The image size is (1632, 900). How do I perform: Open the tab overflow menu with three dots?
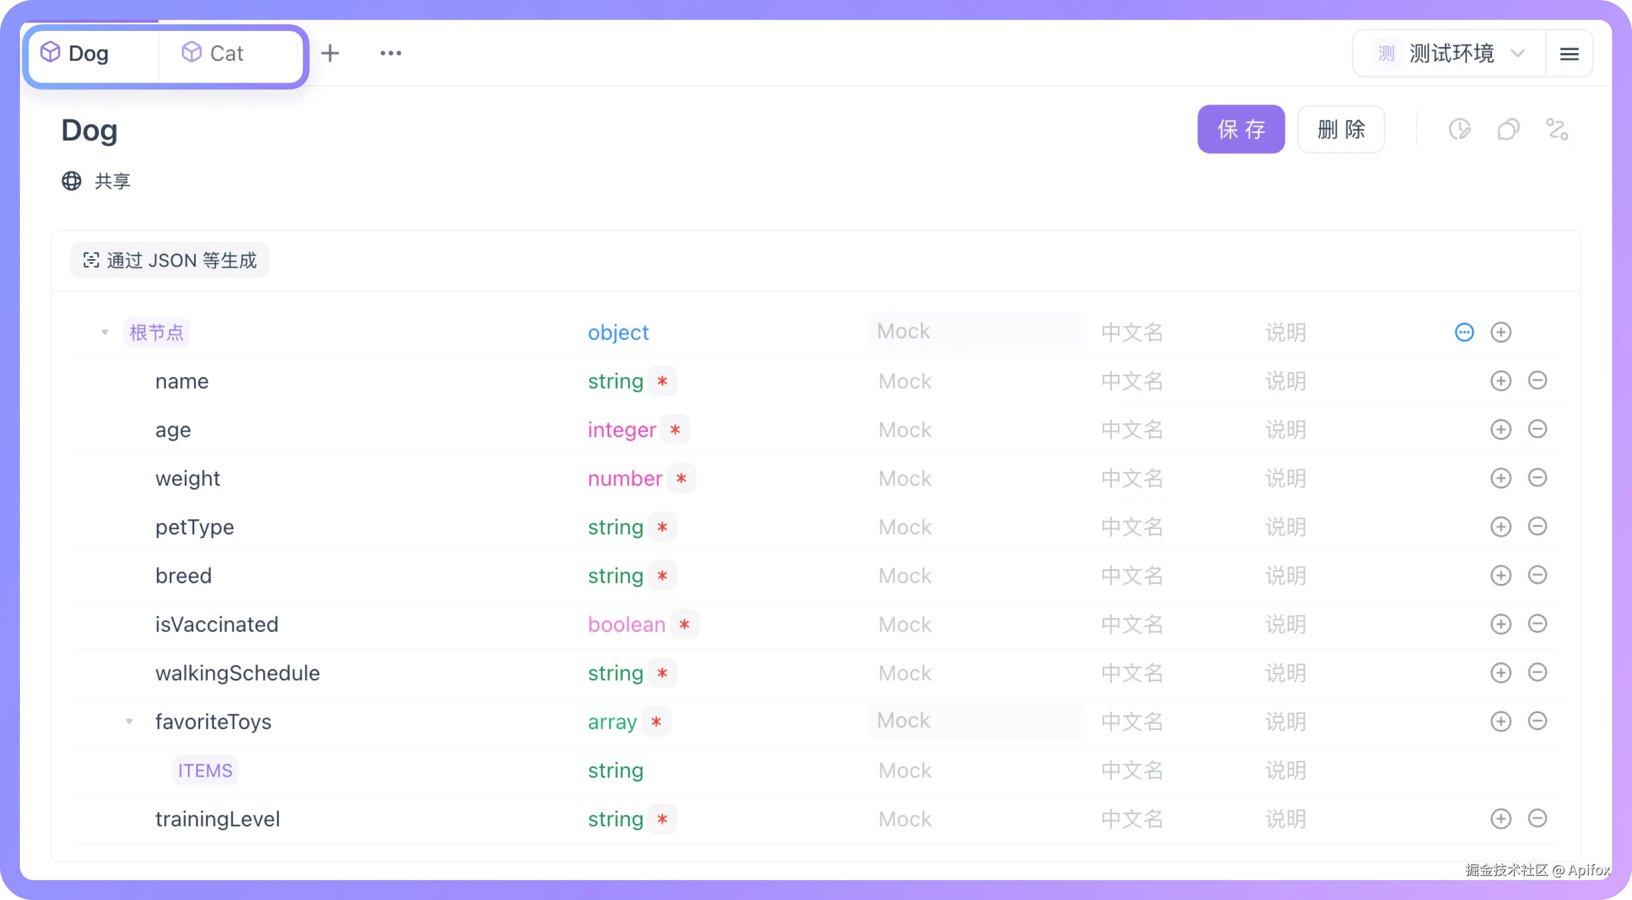coord(391,53)
